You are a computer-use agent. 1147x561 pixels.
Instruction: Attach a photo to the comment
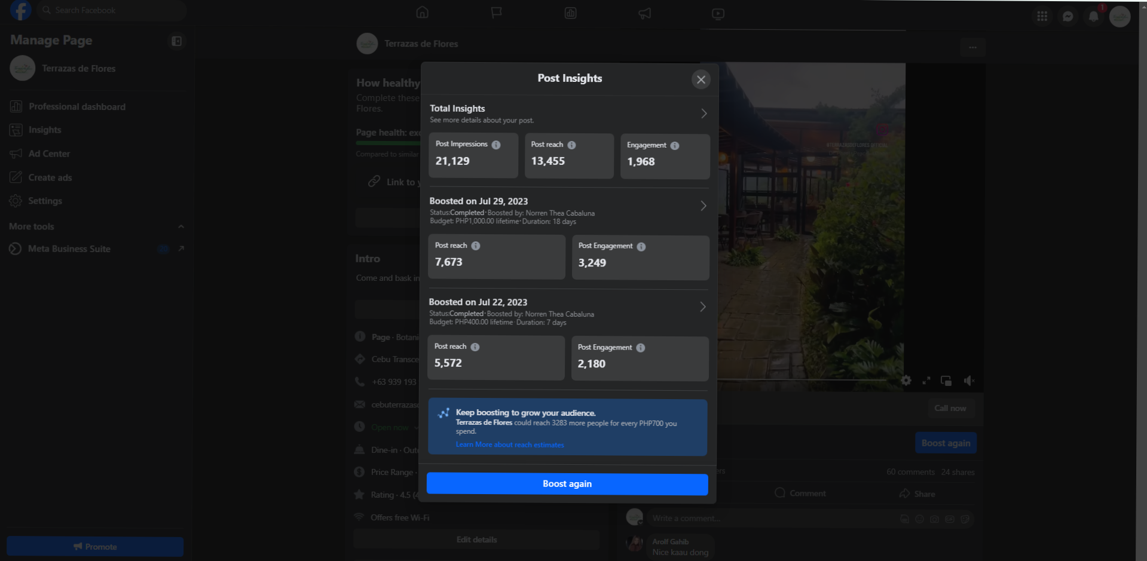click(935, 519)
